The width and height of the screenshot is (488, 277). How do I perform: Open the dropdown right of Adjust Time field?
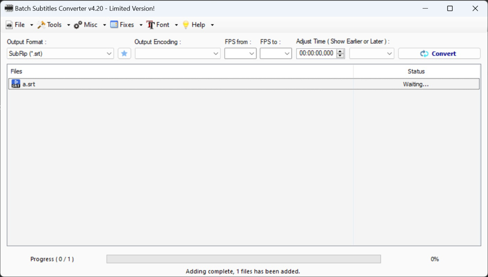pyautogui.click(x=372, y=54)
